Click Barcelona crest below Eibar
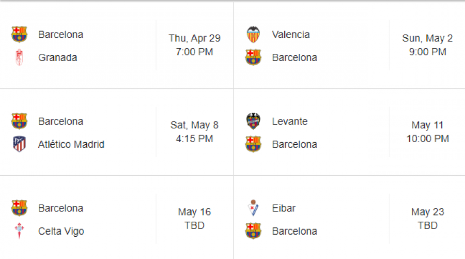This screenshot has height=259, width=465. [253, 231]
